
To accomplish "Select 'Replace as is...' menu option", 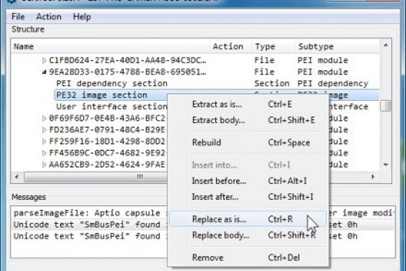I will [219, 220].
